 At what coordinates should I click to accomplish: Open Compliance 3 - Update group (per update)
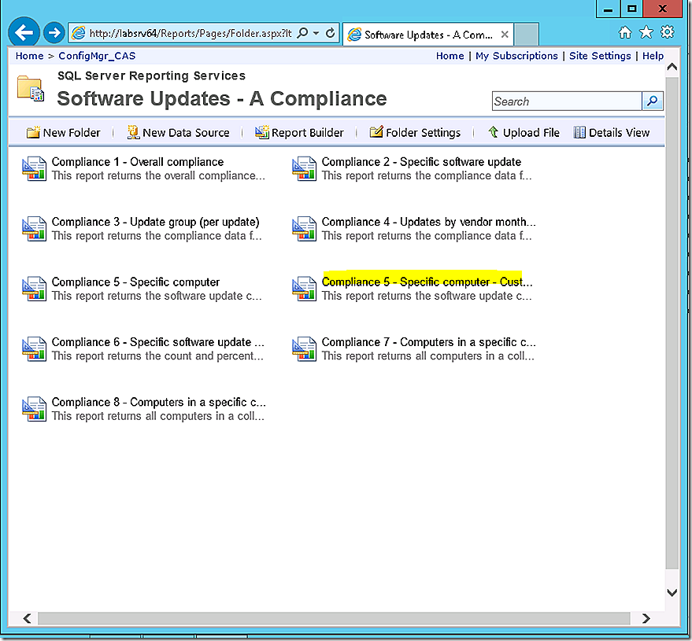[156, 222]
